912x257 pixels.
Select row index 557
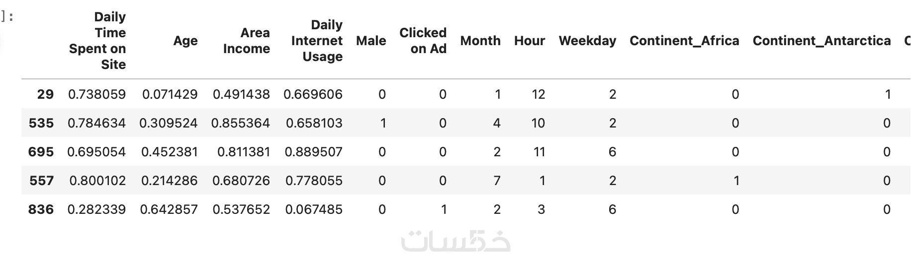pyautogui.click(x=41, y=181)
